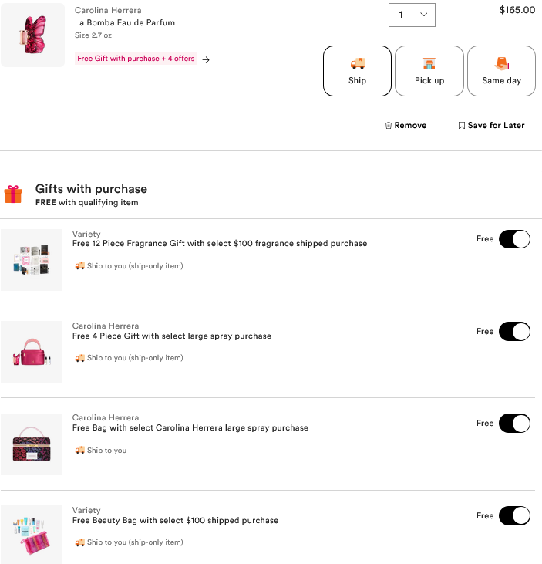The image size is (542, 564).
Task: Choose the Same day delivery option
Action: (501, 71)
